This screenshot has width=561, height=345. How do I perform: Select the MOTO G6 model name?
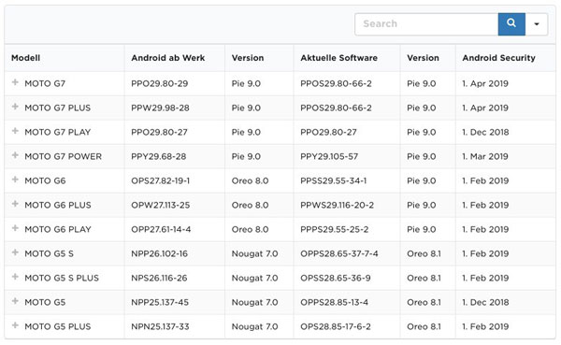tap(45, 180)
